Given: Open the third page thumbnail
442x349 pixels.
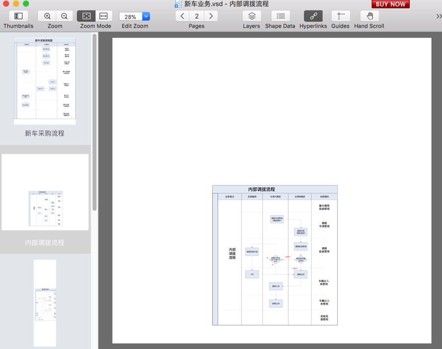Looking at the screenshot, I should pos(45,303).
